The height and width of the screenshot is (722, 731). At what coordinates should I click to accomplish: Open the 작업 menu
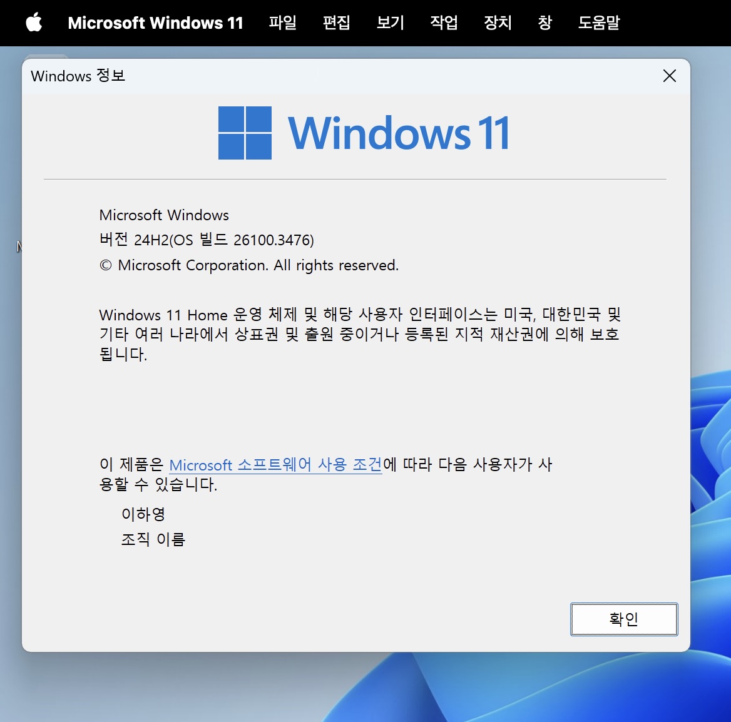444,23
